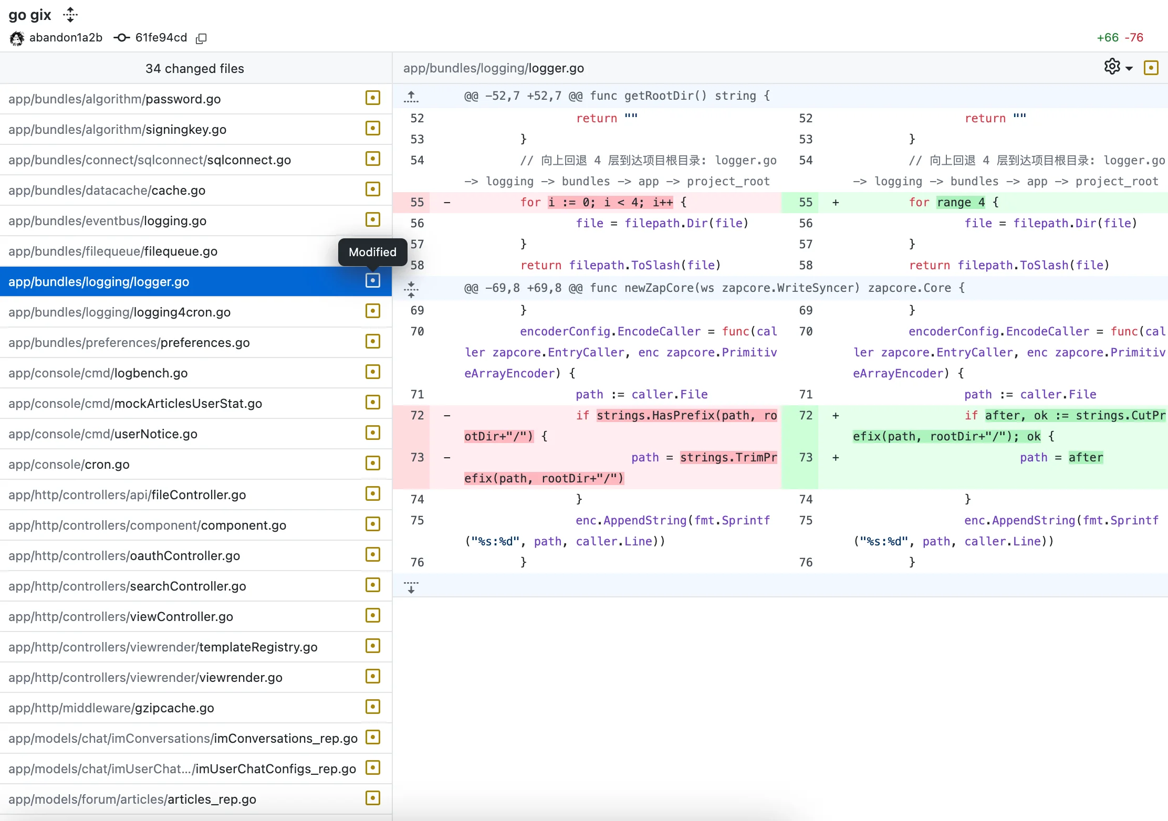
Task: Click added line 72 plus marker
Action: tap(836, 416)
